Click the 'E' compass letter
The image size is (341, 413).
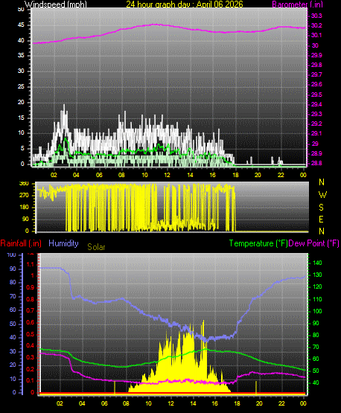point(321,219)
